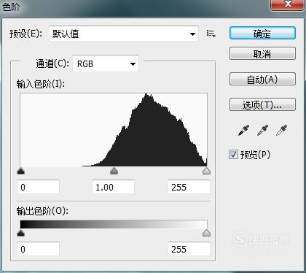This screenshot has height=273, width=306.
Task: Open the 预设 preset dropdown
Action: click(124, 34)
